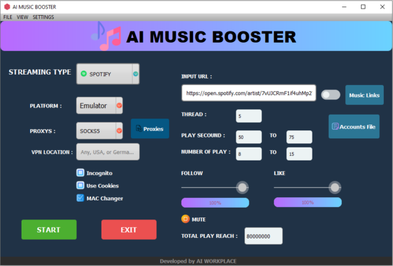Minimize the AI Music Booster window
393x266 pixels.
click(x=344, y=7)
